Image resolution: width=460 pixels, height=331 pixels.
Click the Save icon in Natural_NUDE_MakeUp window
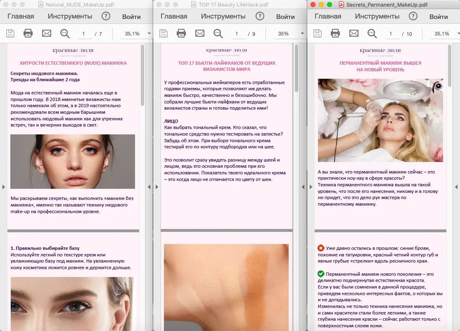point(10,33)
